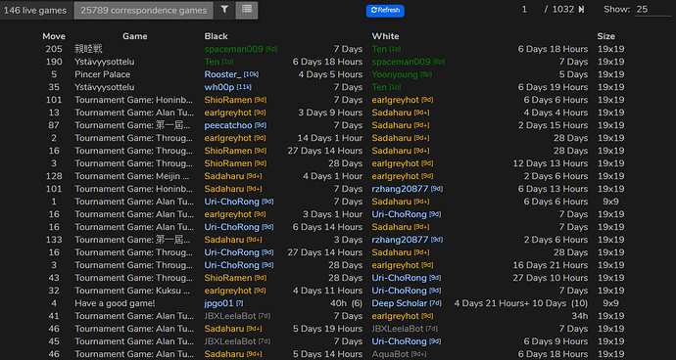Screen dimensions: 676x360
Task: Switch to the 146 live games tab
Action: 35,11
